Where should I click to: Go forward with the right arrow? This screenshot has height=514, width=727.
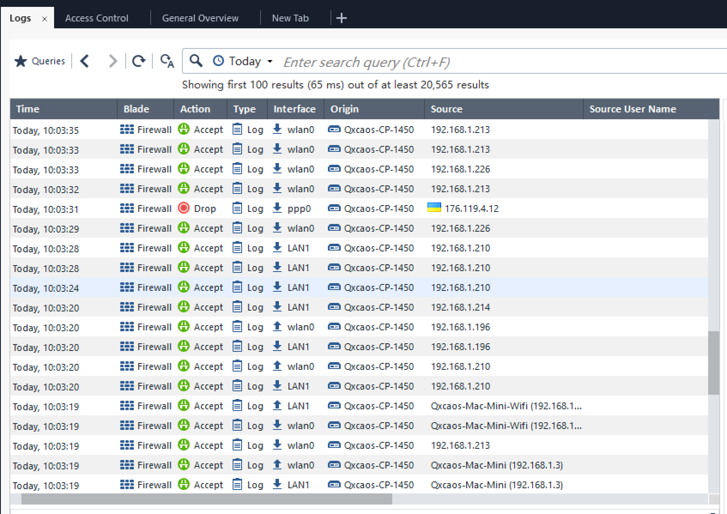[x=112, y=61]
